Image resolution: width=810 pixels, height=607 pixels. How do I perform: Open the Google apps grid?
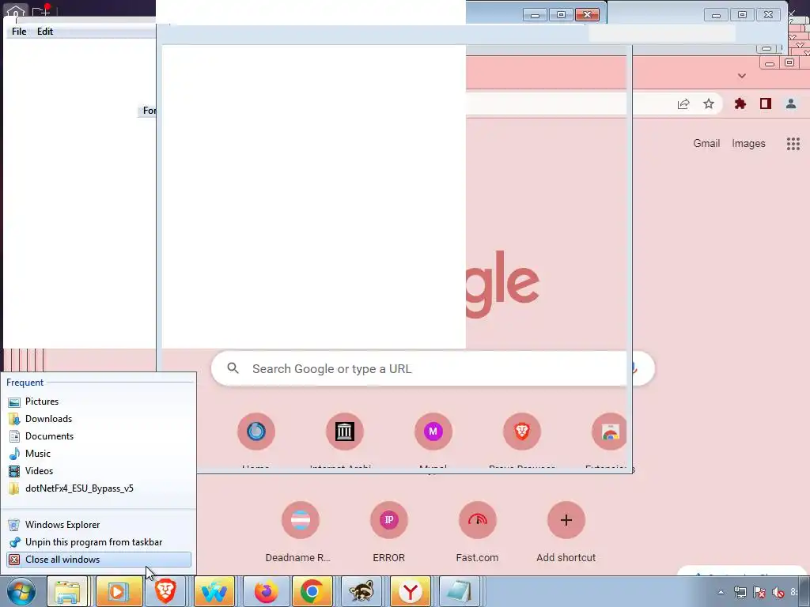[x=793, y=144]
